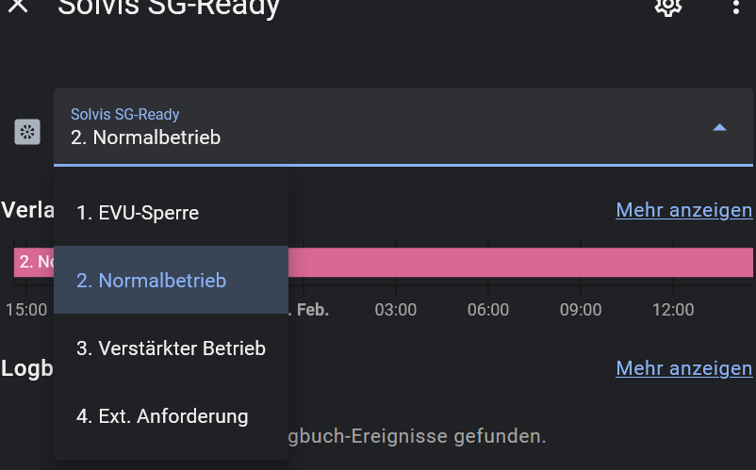Open "Mehr anzeigen" link for Logbuch

coord(683,368)
